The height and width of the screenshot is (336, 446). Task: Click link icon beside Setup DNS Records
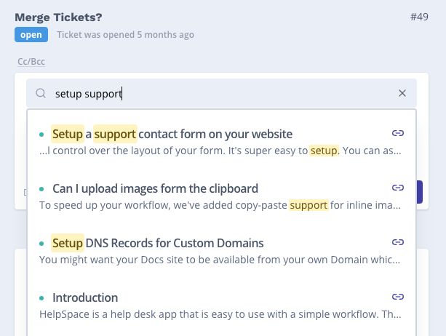coord(398,242)
